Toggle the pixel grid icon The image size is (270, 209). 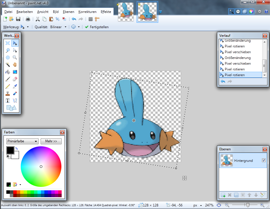(90, 19)
